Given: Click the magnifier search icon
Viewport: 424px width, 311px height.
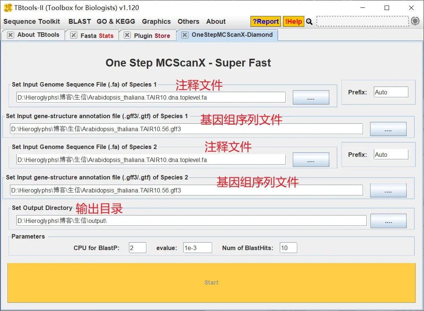Looking at the screenshot, I should (309, 22).
